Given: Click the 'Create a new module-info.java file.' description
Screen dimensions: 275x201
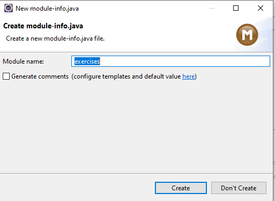Looking at the screenshot, I should click(55, 38).
